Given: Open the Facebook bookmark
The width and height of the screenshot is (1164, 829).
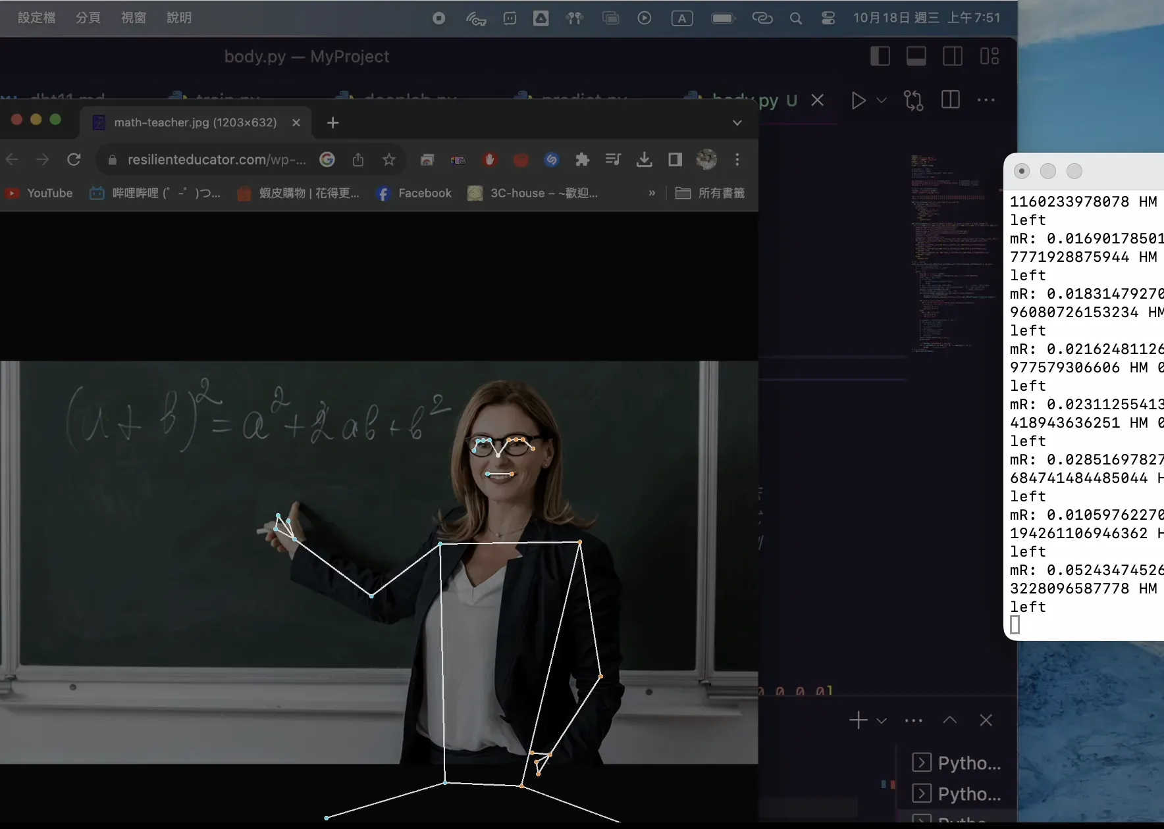Looking at the screenshot, I should pyautogui.click(x=414, y=193).
